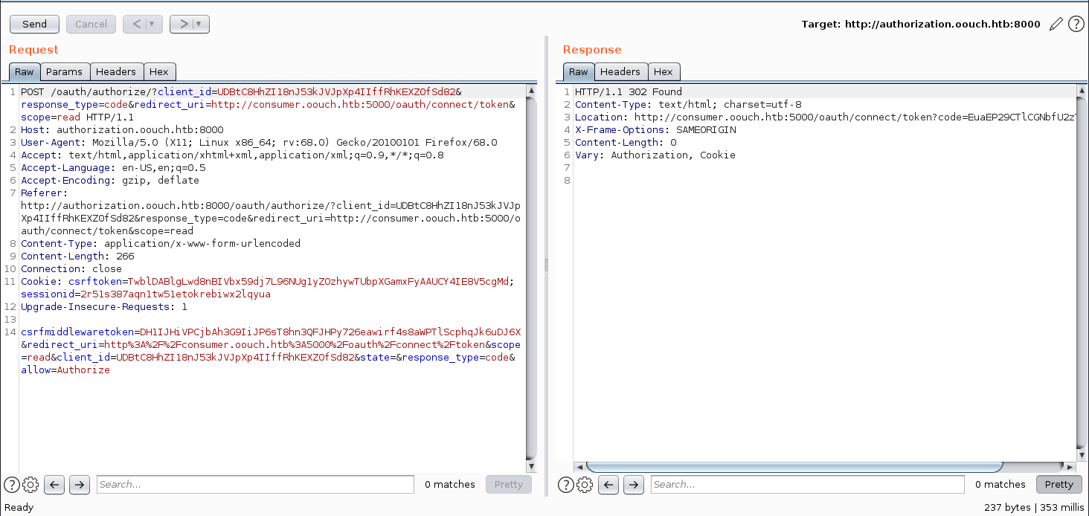Open search help icon under Response pane
Image resolution: width=1089 pixels, height=516 pixels.
pyautogui.click(x=565, y=485)
